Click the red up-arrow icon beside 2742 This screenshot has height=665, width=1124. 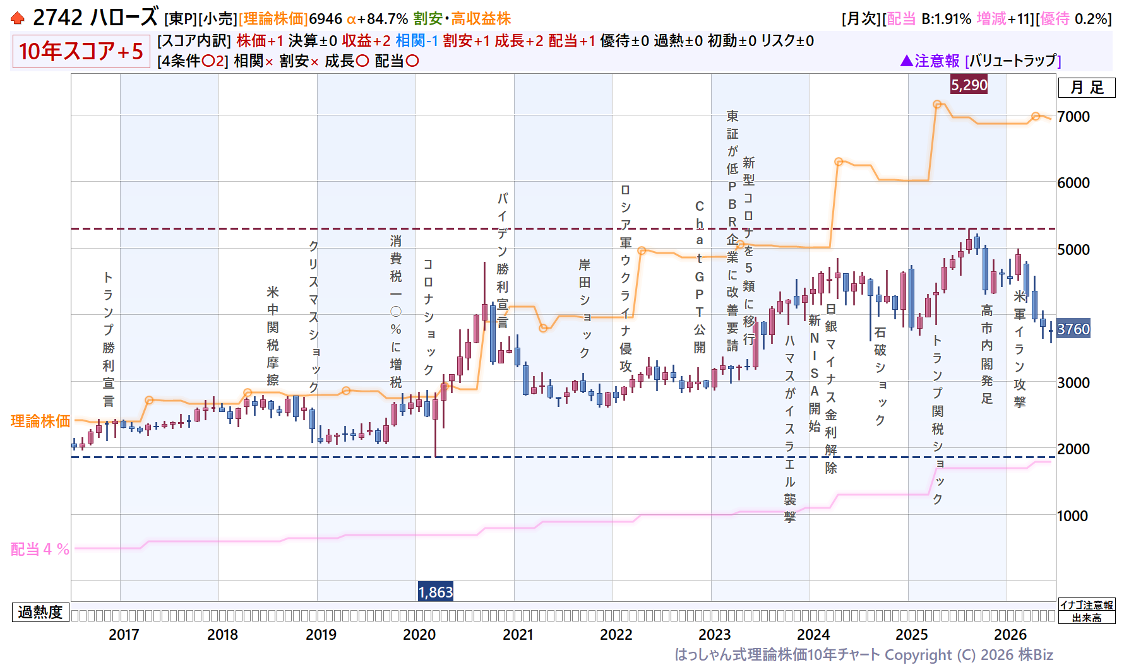pyautogui.click(x=18, y=18)
